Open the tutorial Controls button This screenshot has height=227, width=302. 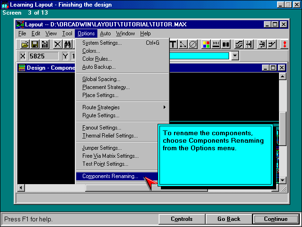click(x=181, y=219)
